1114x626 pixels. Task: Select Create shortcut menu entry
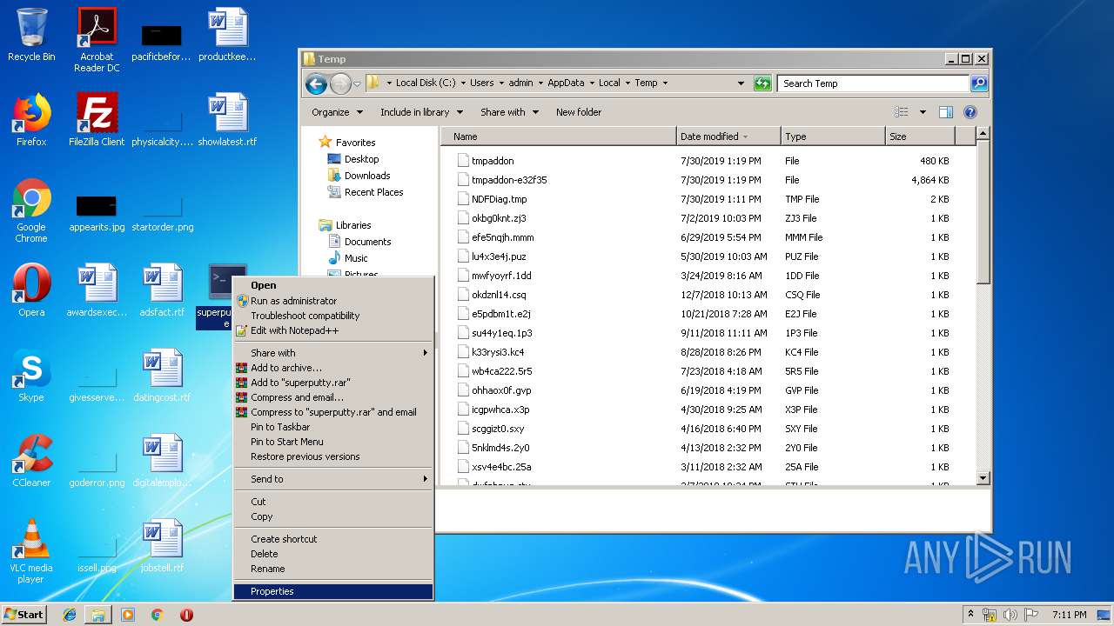tap(333, 539)
